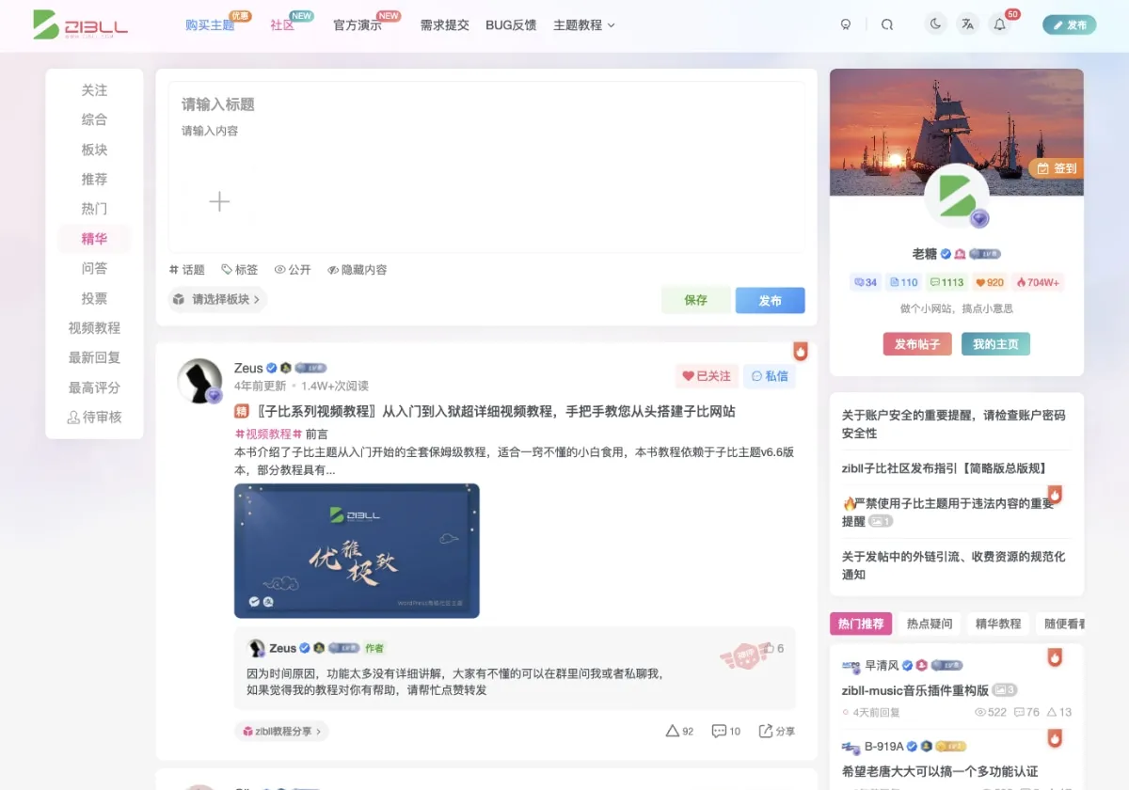Viewport: 1129px width, 790px height.
Task: Toggle dark mode with the moon icon
Action: tap(935, 24)
